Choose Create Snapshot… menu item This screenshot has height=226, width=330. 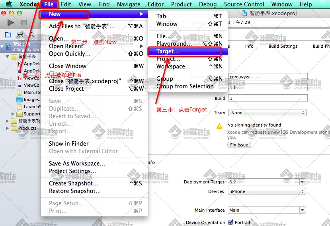coord(94,183)
